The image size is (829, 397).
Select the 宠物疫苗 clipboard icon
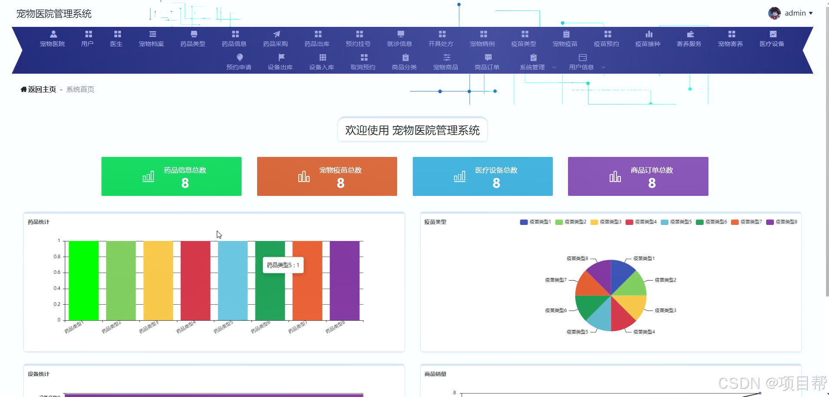pyautogui.click(x=566, y=34)
